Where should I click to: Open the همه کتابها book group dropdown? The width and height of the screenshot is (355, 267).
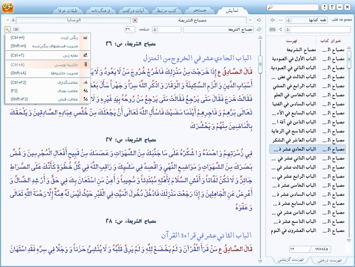point(288,20)
